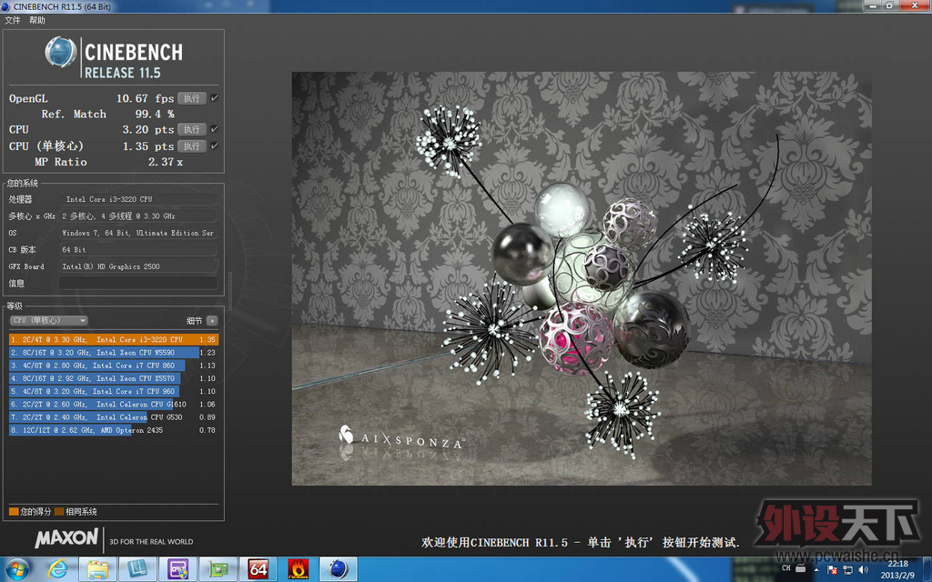Click the network tray icon
932x582 pixels.
[x=848, y=569]
